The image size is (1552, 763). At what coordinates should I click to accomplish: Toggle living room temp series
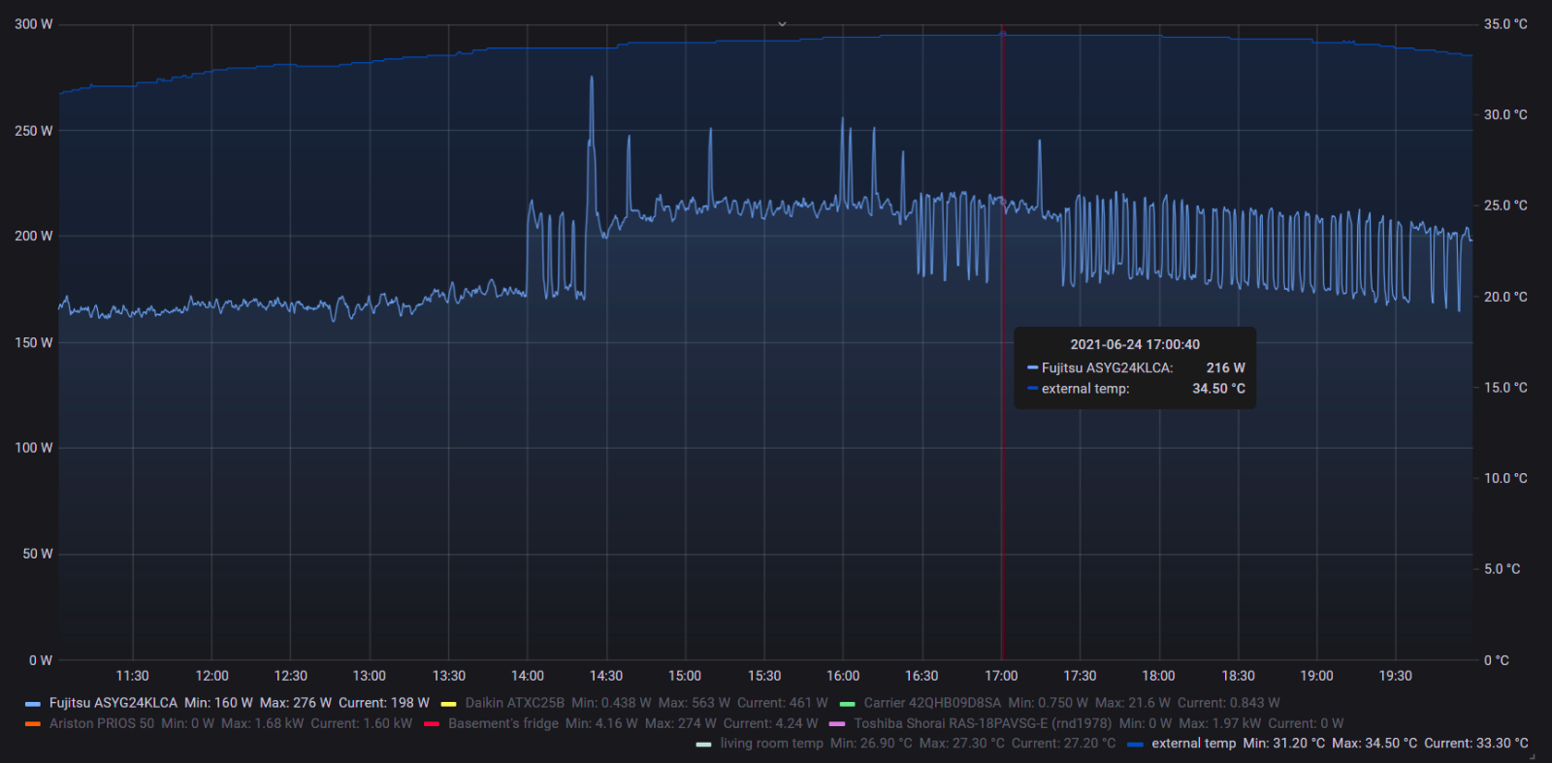(771, 744)
